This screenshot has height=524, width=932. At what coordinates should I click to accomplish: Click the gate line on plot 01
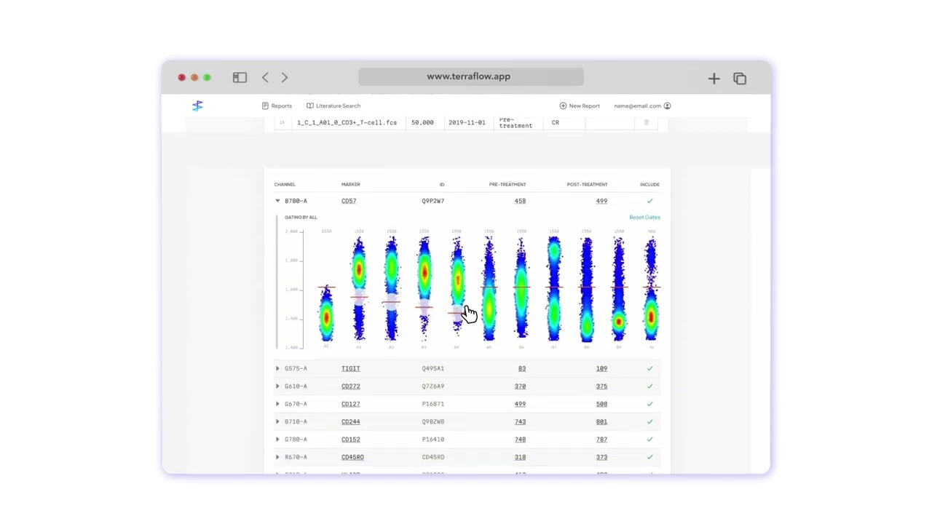pos(359,297)
